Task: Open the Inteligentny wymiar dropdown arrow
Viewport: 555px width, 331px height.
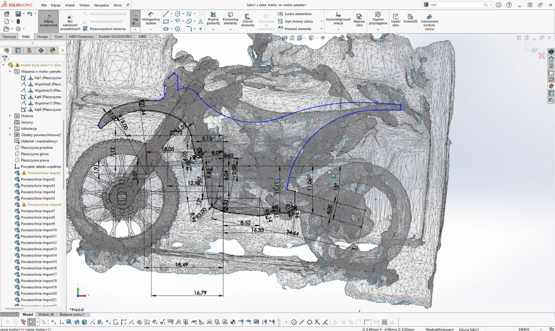Action: pyautogui.click(x=151, y=30)
